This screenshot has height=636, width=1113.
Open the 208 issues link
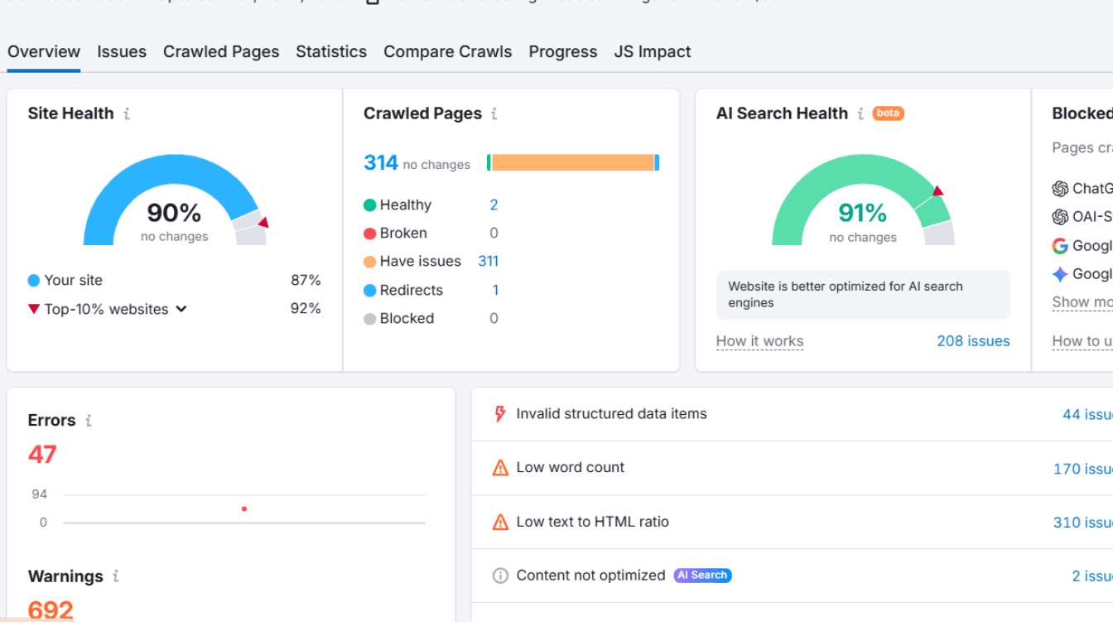(x=973, y=341)
